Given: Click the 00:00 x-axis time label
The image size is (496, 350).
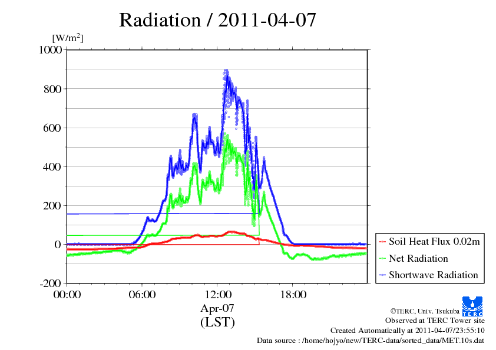Looking at the screenshot, I should tap(67, 295).
